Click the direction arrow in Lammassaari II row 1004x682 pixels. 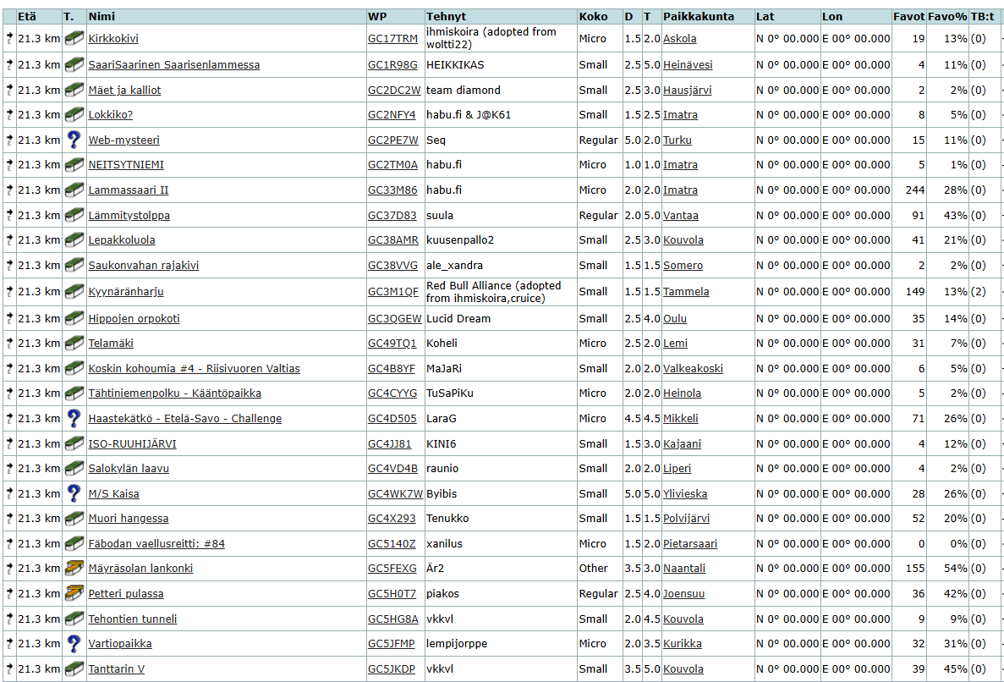click(x=9, y=190)
